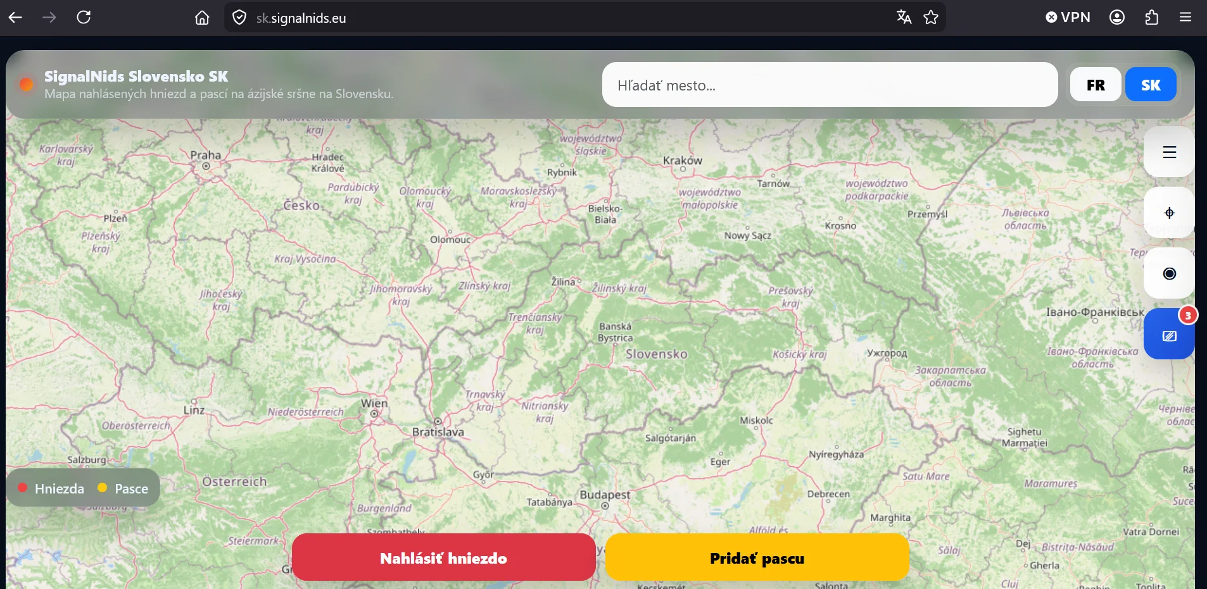Click the circular target map button
This screenshot has width=1207, height=589.
click(x=1169, y=273)
